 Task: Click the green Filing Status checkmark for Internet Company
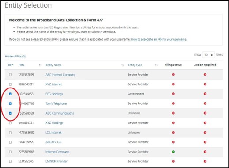tap(173, 152)
